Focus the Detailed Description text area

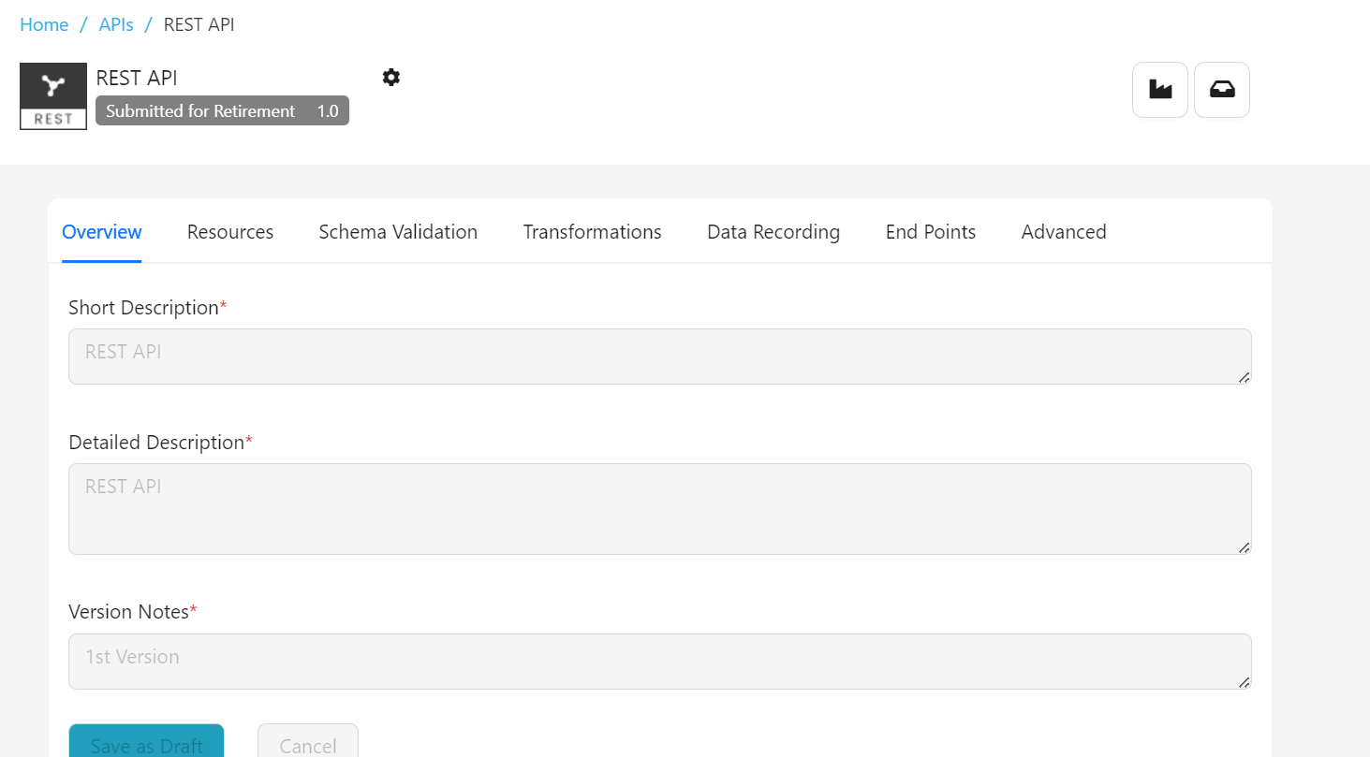coord(659,509)
